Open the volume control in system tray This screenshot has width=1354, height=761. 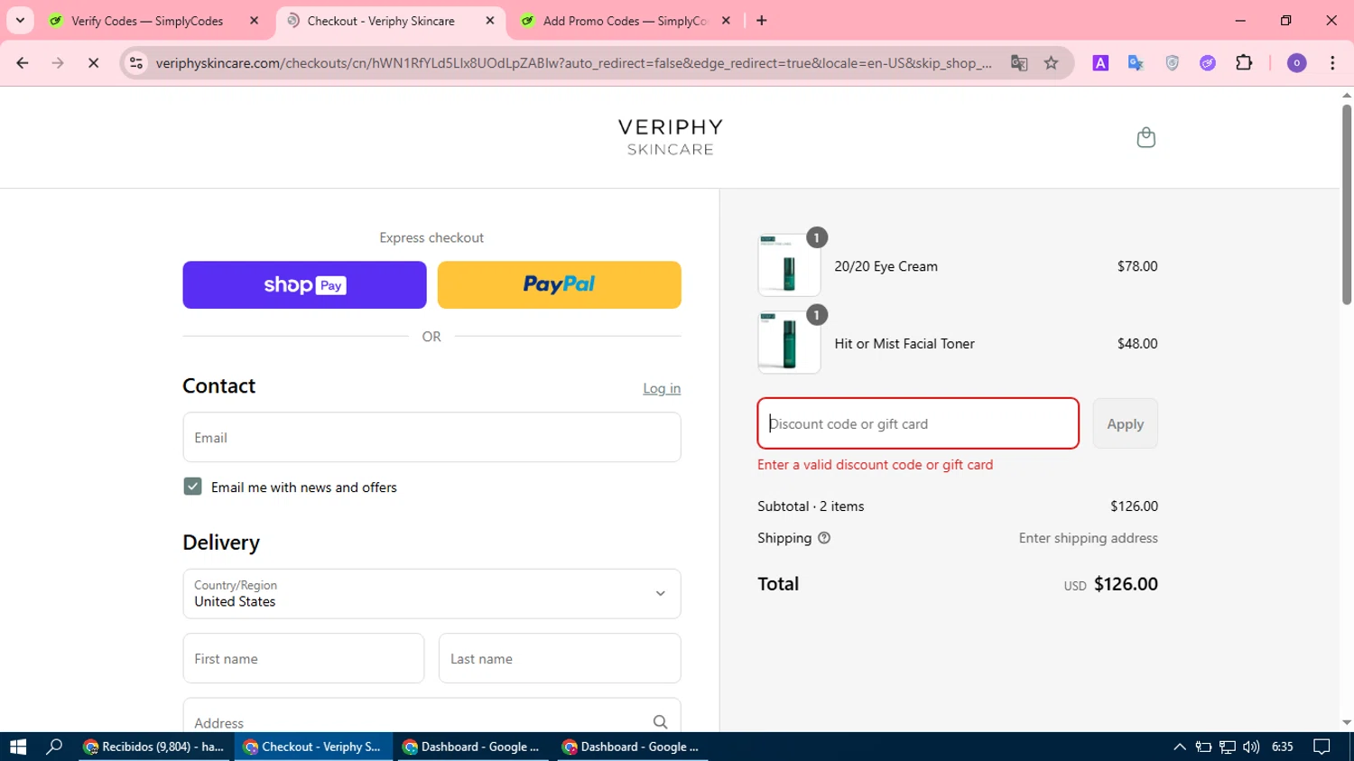(x=1250, y=747)
